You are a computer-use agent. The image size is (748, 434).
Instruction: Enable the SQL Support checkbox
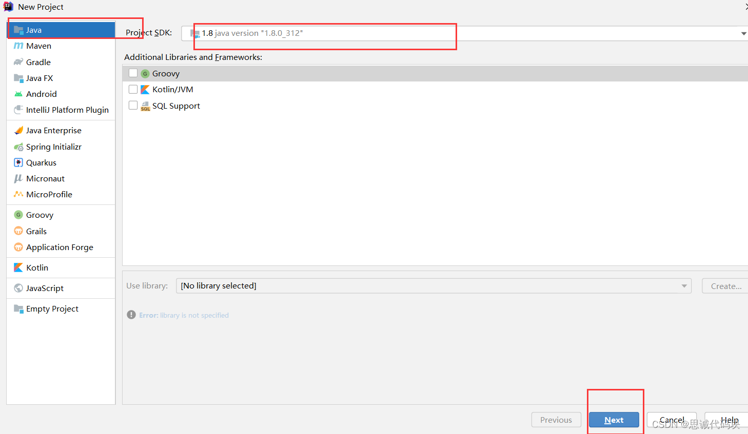click(133, 106)
